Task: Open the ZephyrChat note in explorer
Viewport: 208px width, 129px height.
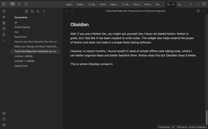Action: 21,66
